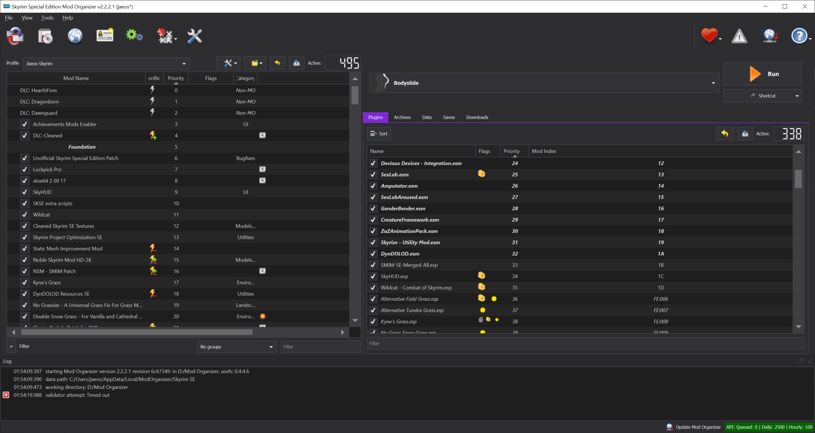
Task: Click the Category column header in the mod list
Action: 245,78
